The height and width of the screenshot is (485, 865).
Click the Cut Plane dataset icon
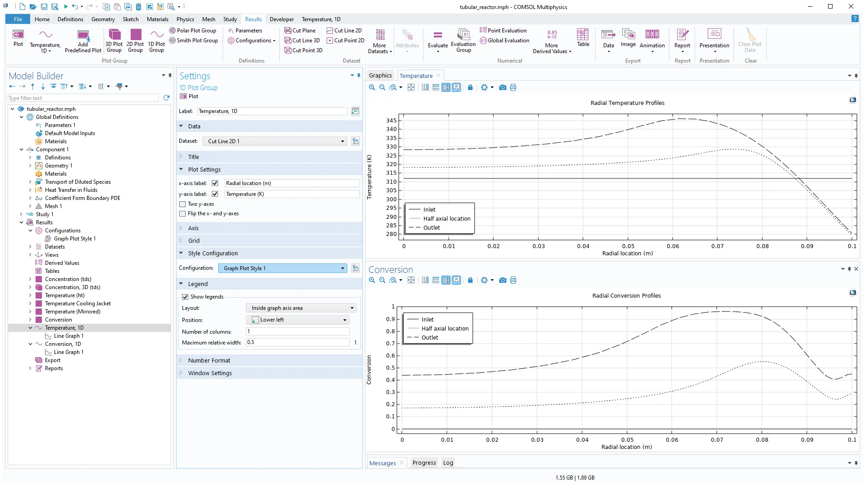pyautogui.click(x=288, y=31)
